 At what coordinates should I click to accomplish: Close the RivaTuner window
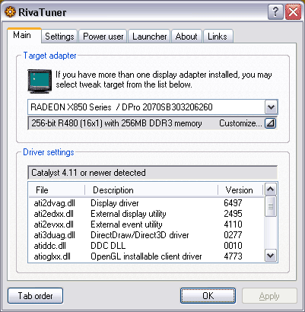(293, 11)
